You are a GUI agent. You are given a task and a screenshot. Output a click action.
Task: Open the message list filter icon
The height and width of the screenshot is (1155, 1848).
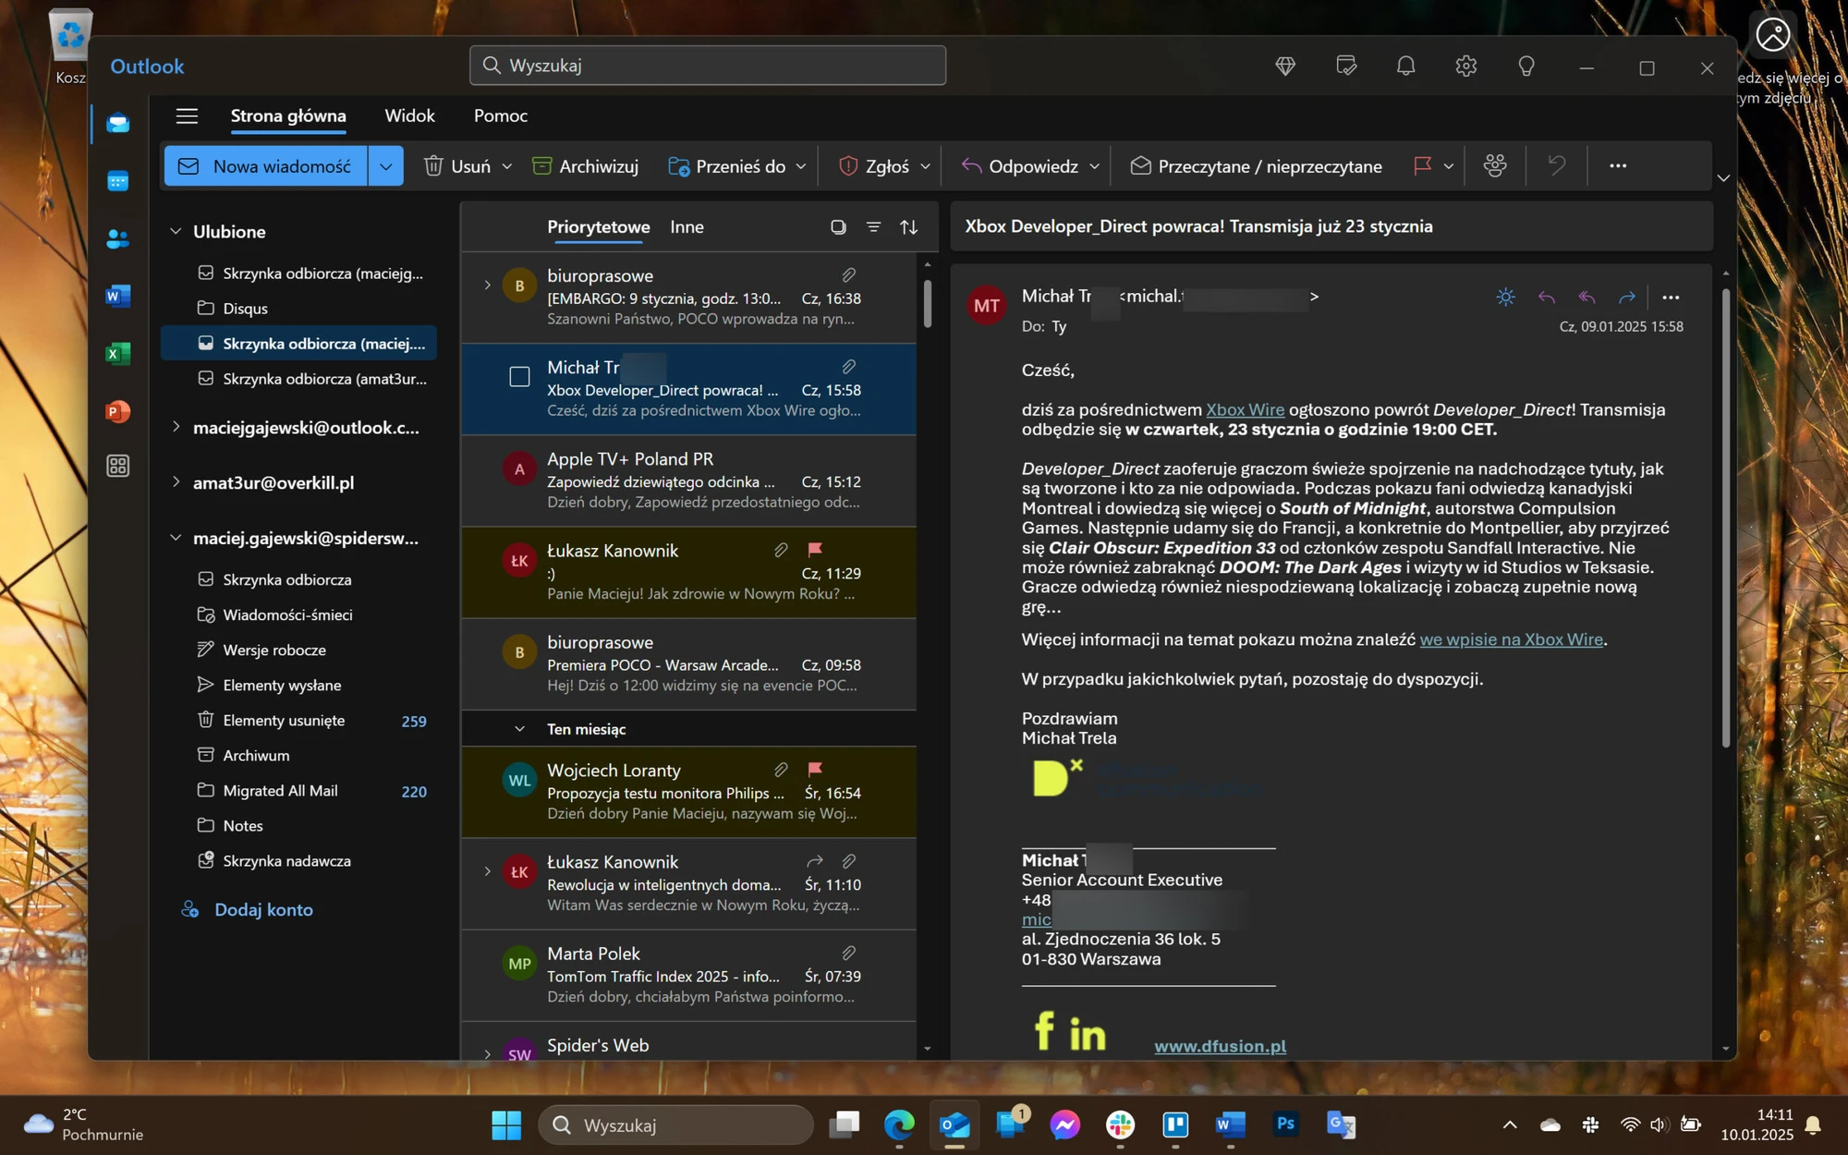[873, 226]
